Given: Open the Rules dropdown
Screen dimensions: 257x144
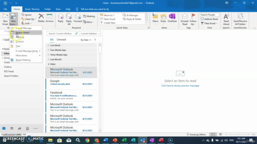Looking at the screenshot, I should click(x=163, y=19).
